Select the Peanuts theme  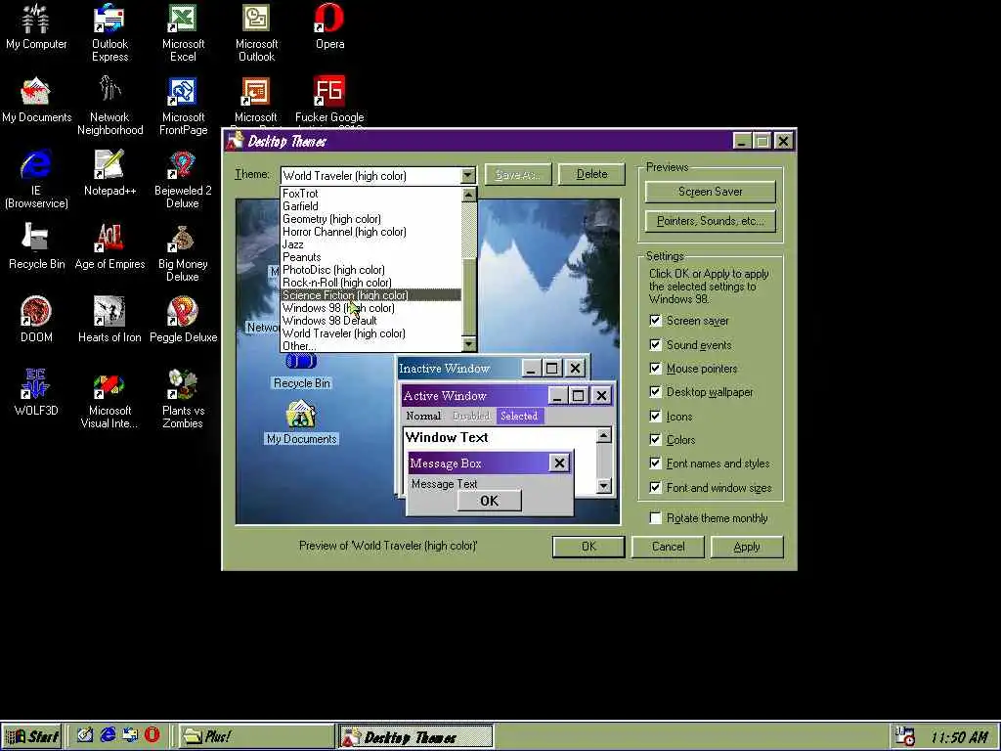click(370, 257)
